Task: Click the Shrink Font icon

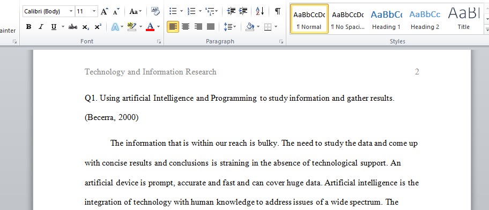Action: point(116,12)
